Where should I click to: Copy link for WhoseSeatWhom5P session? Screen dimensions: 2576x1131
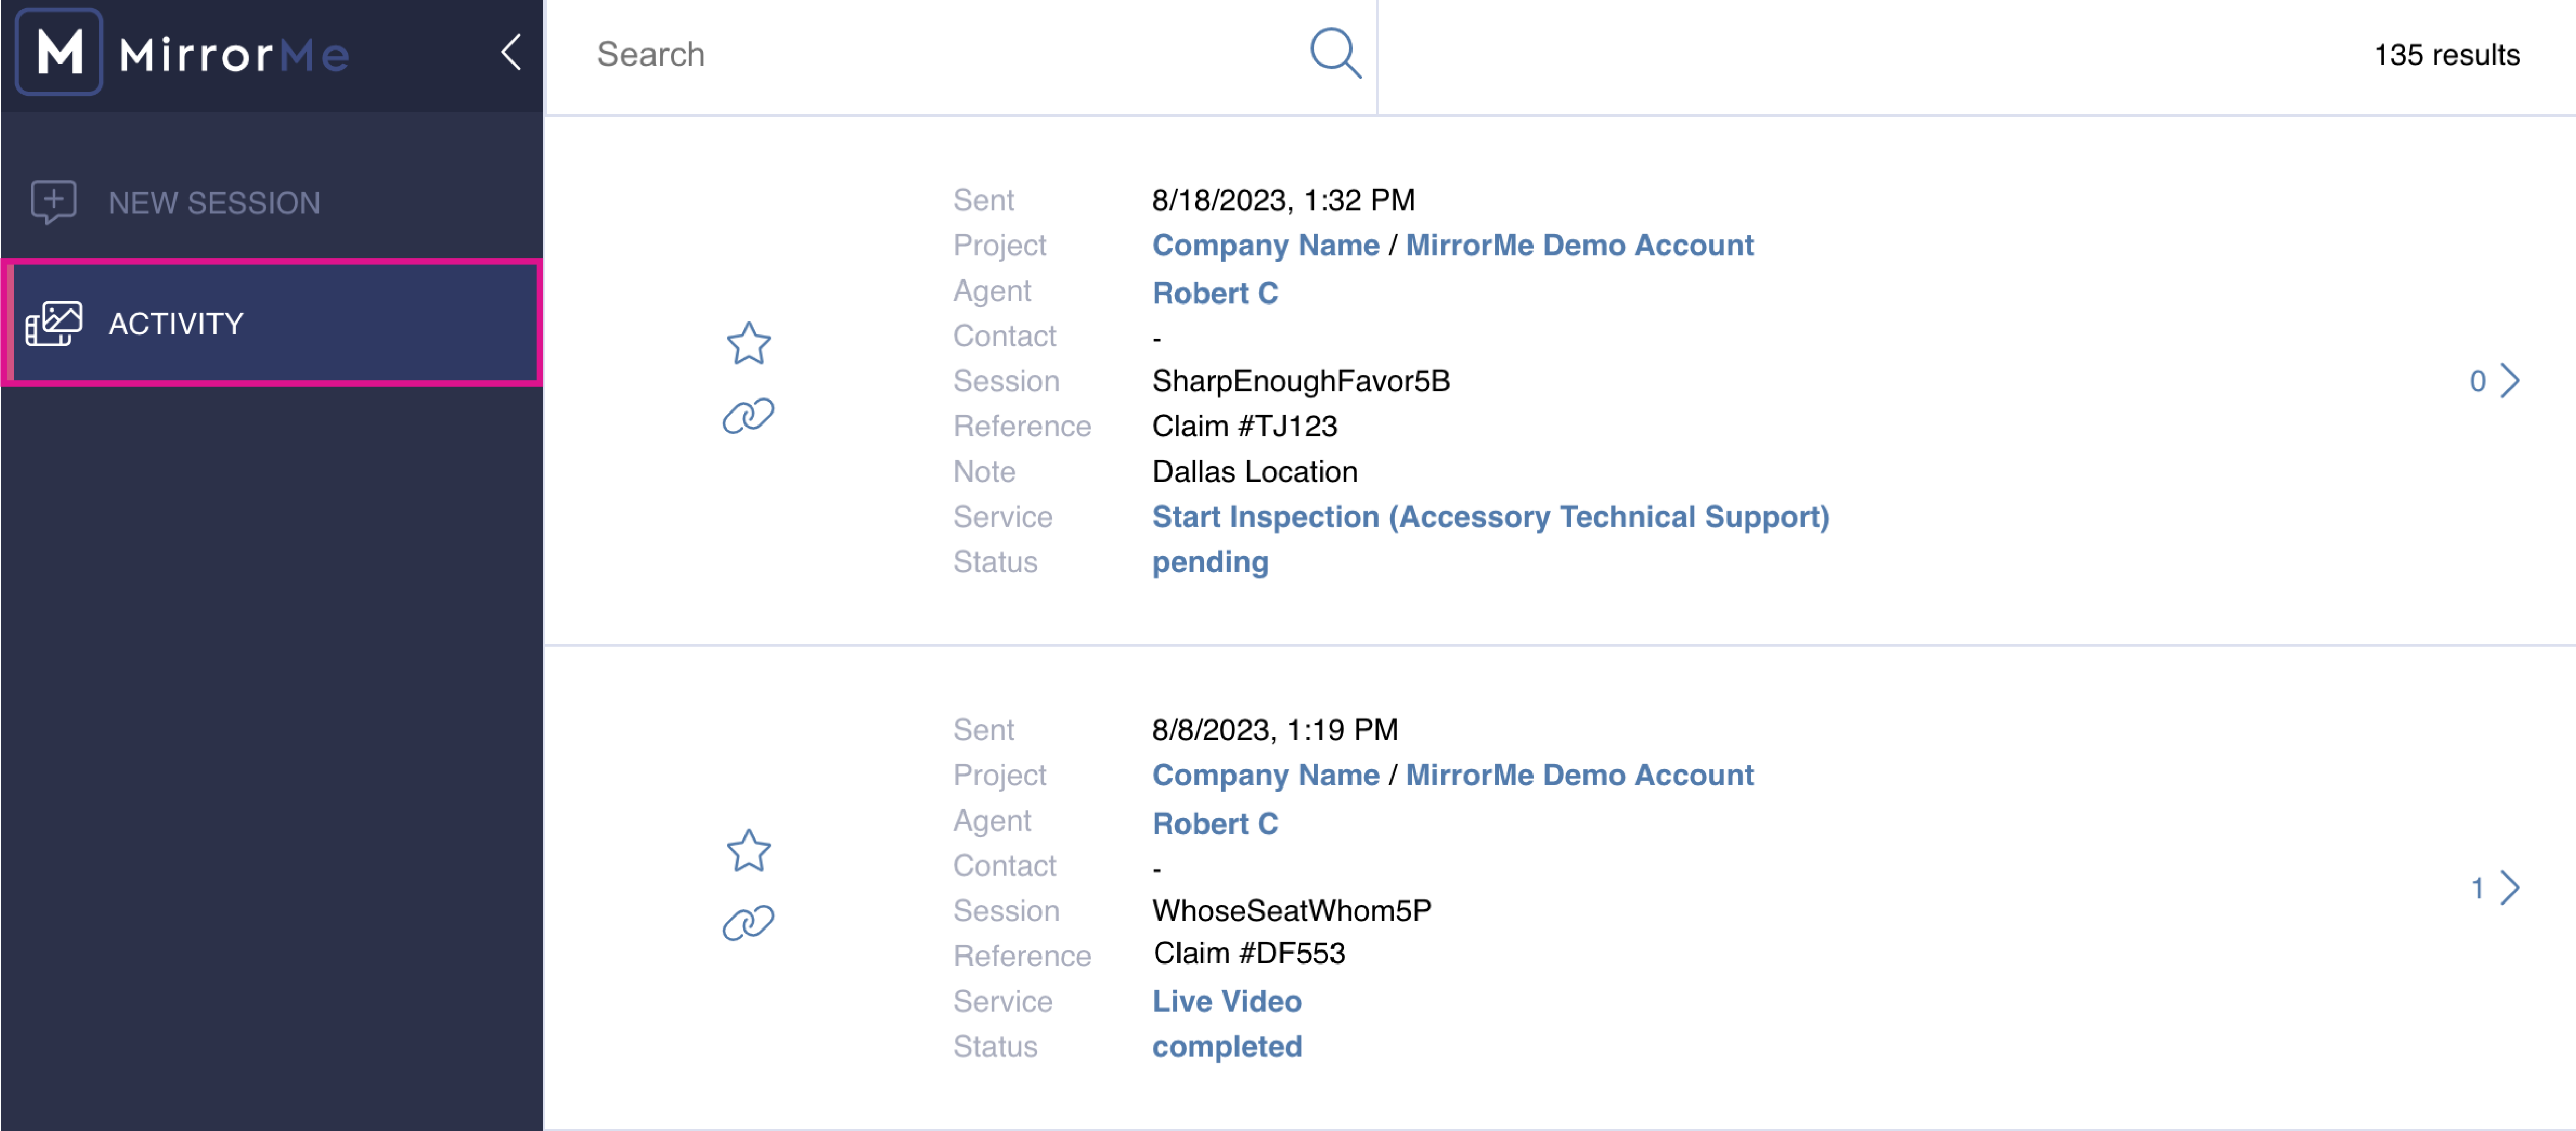tap(748, 923)
